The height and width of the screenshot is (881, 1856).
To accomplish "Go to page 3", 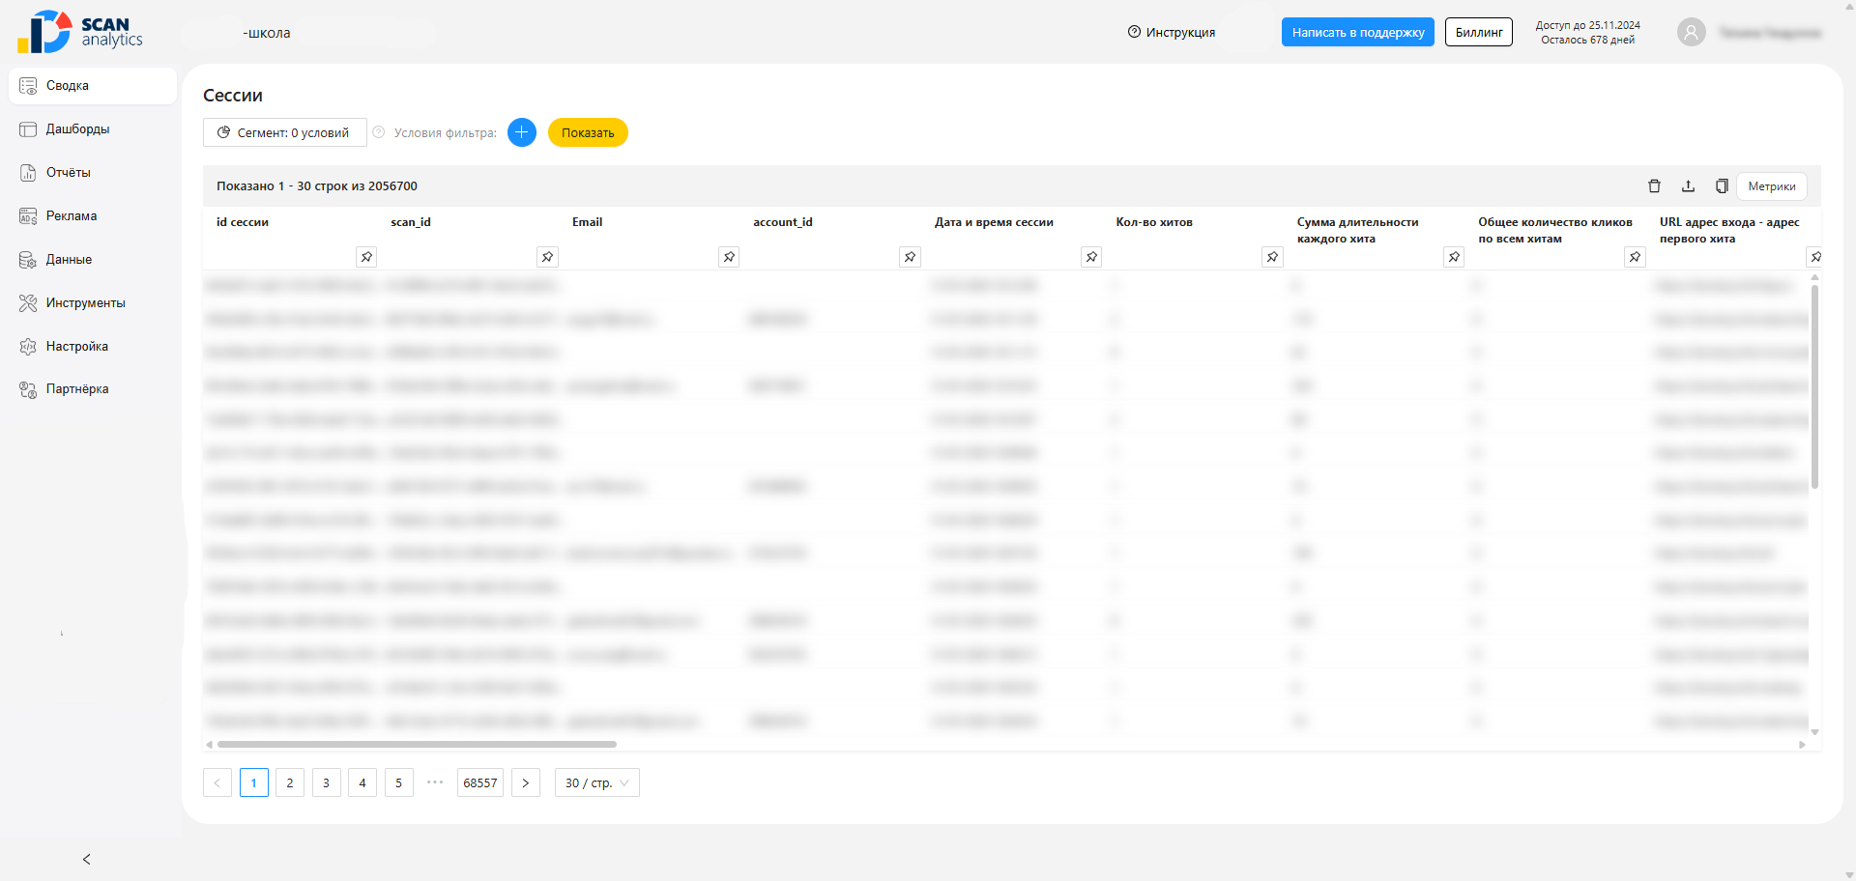I will point(327,782).
